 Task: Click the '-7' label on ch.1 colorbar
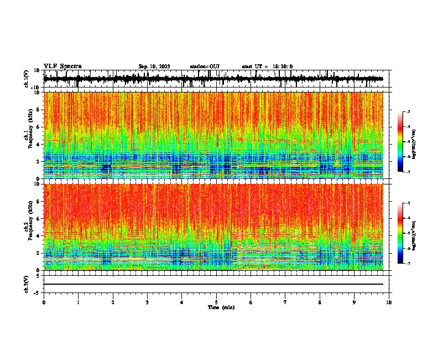point(408,172)
